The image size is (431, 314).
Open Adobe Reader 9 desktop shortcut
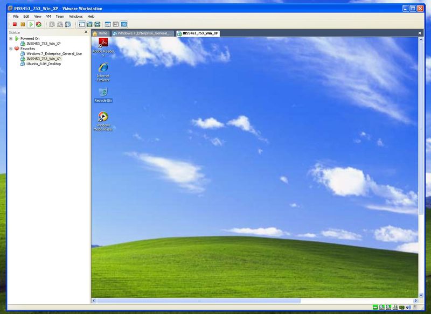coord(101,44)
